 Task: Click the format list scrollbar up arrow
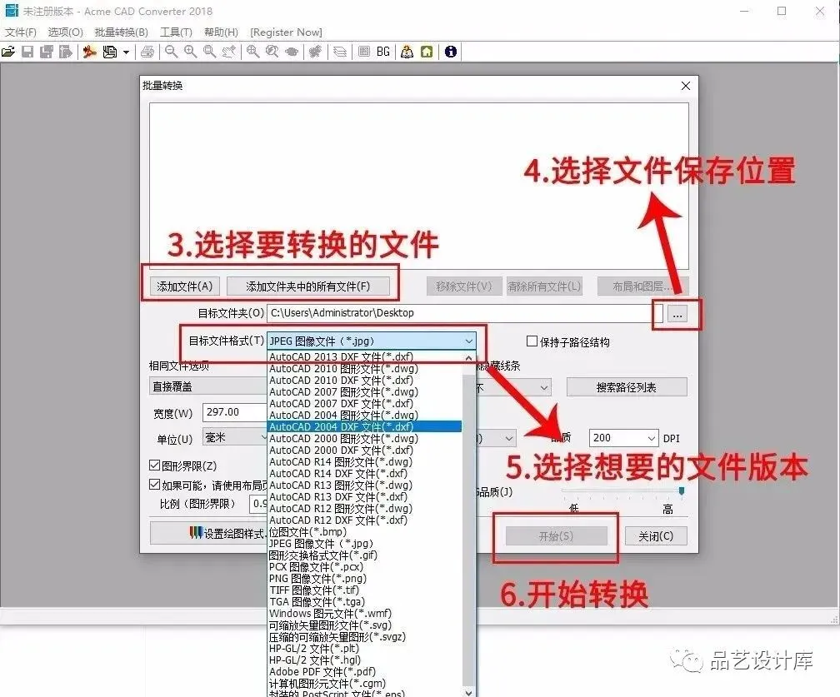[468, 357]
